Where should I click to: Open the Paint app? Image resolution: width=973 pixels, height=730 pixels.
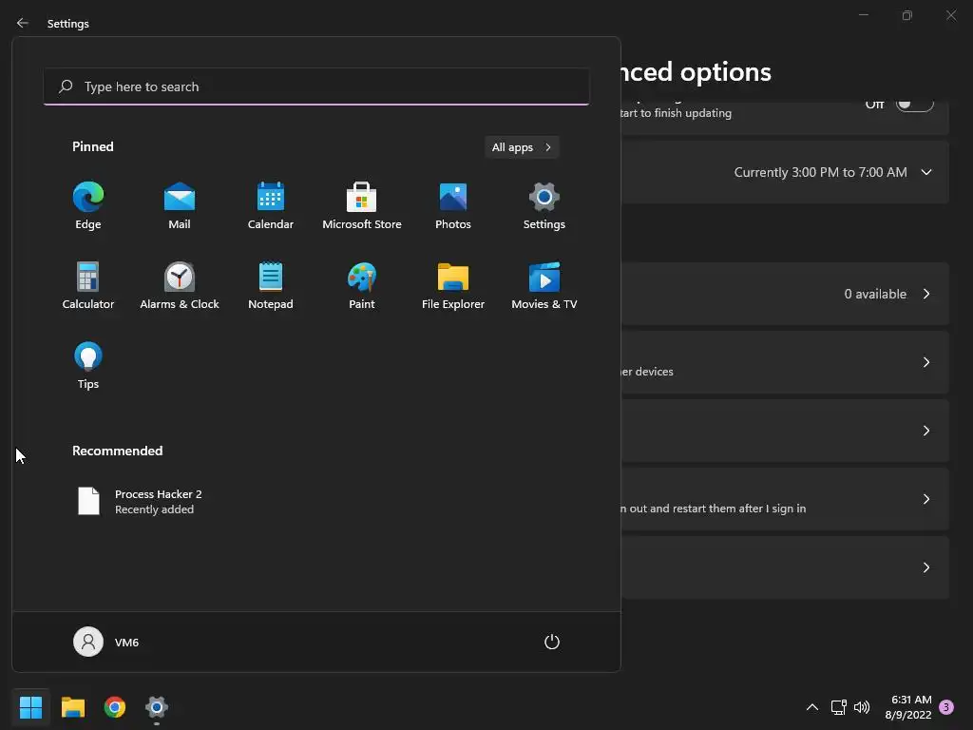tap(362, 286)
